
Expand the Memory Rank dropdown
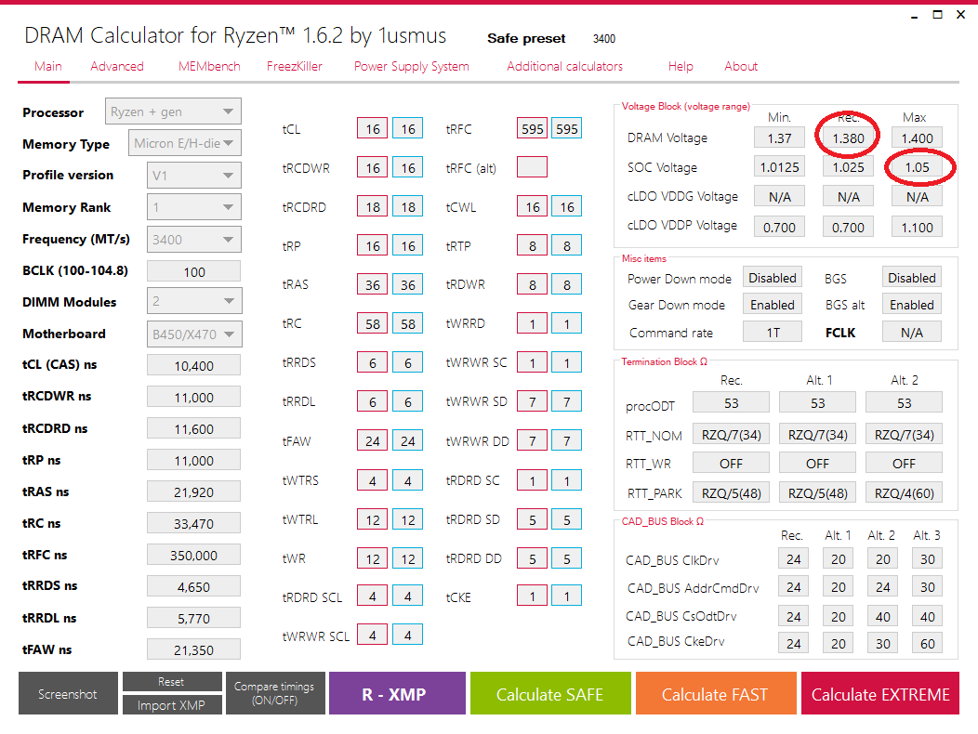[194, 207]
